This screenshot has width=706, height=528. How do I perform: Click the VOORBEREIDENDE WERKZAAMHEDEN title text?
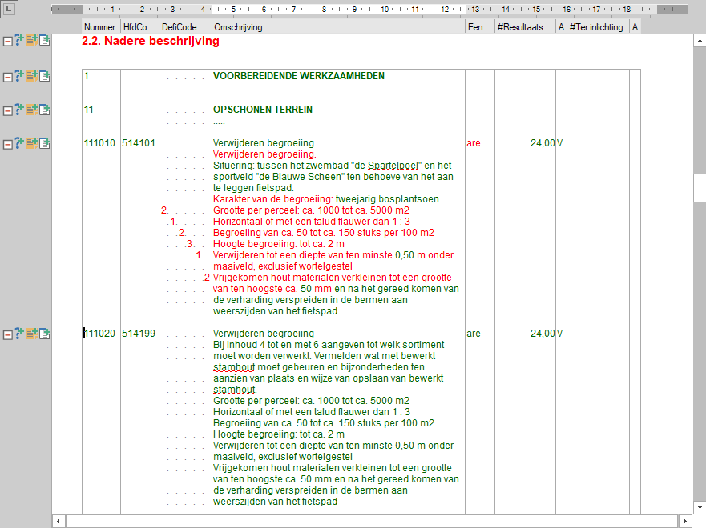(x=299, y=76)
